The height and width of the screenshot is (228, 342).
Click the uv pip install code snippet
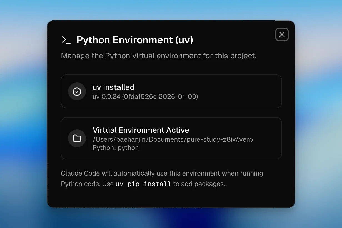click(143, 184)
